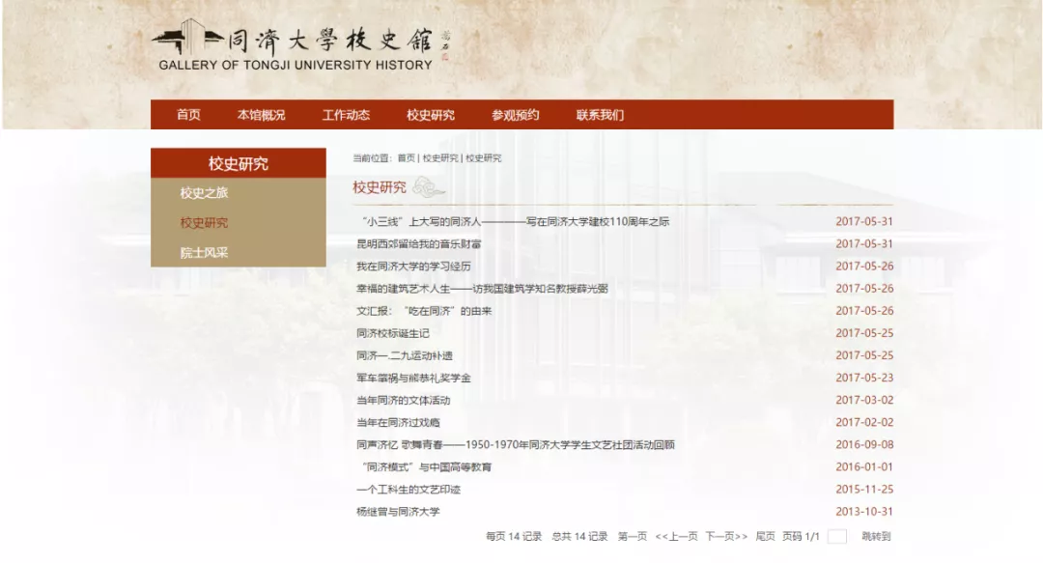Click the 下一页>> pagination link
Image resolution: width=1043 pixels, height=563 pixels.
click(x=725, y=537)
